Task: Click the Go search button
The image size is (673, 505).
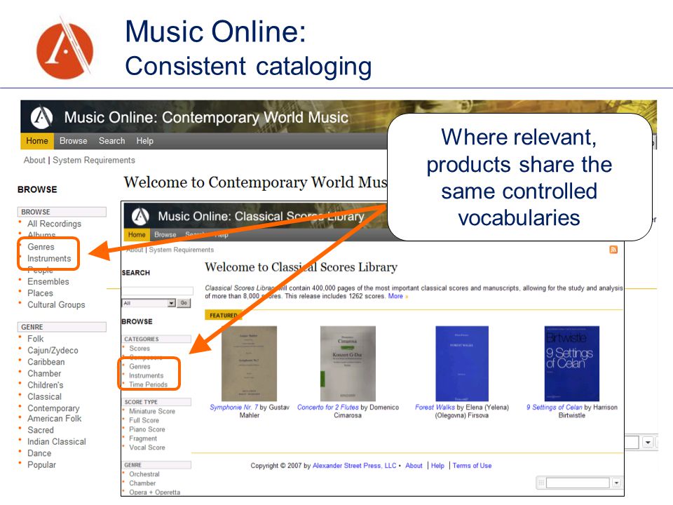Action: point(184,303)
